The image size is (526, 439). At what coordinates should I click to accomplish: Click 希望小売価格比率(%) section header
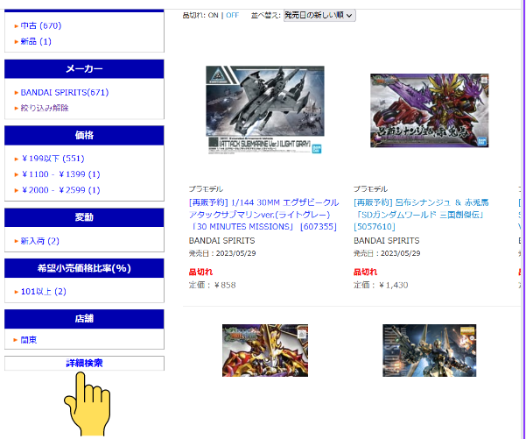point(84,268)
